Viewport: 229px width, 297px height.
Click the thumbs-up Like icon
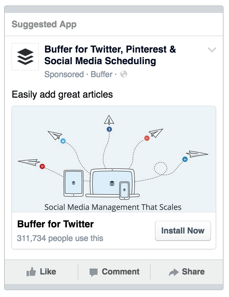point(31,272)
